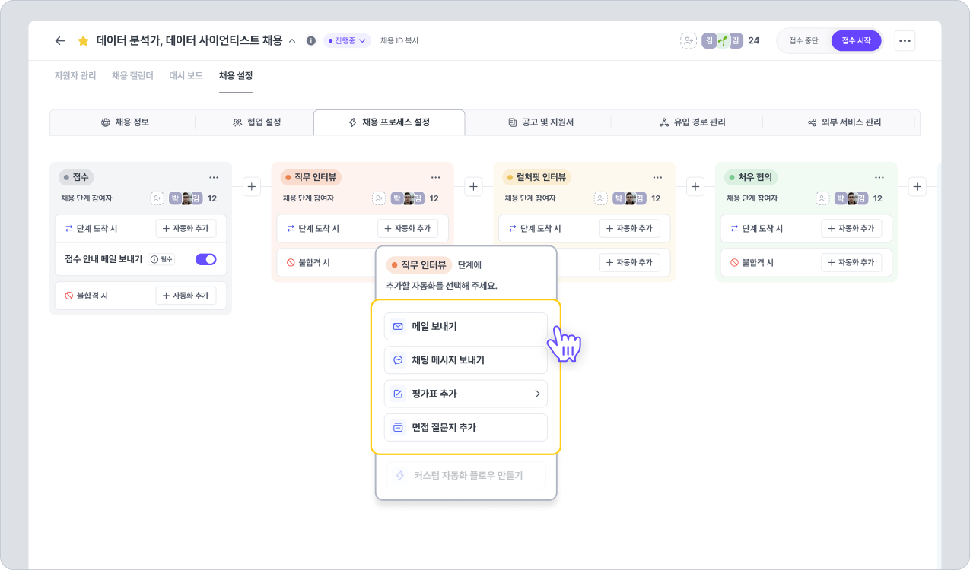Open 접수 stage three-dot menu

click(x=214, y=177)
